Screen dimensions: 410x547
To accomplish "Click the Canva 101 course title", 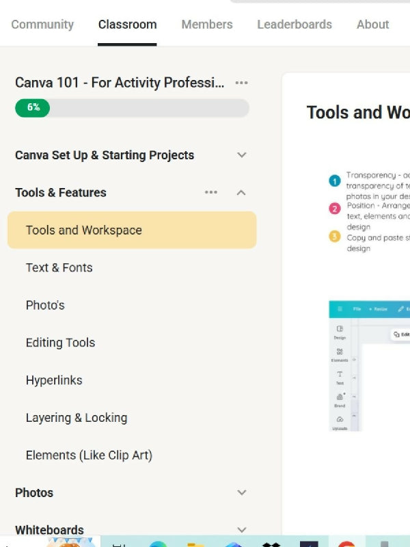I will pos(120,83).
